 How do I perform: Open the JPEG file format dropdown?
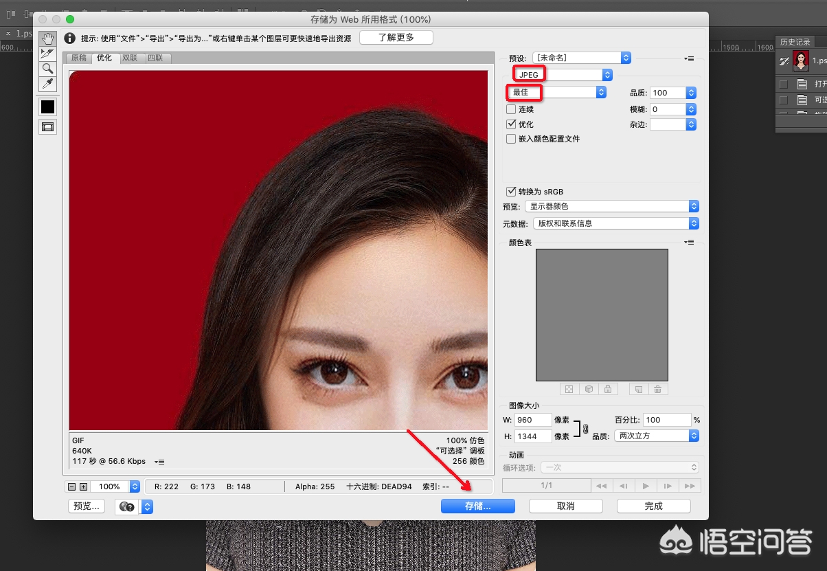(563, 74)
